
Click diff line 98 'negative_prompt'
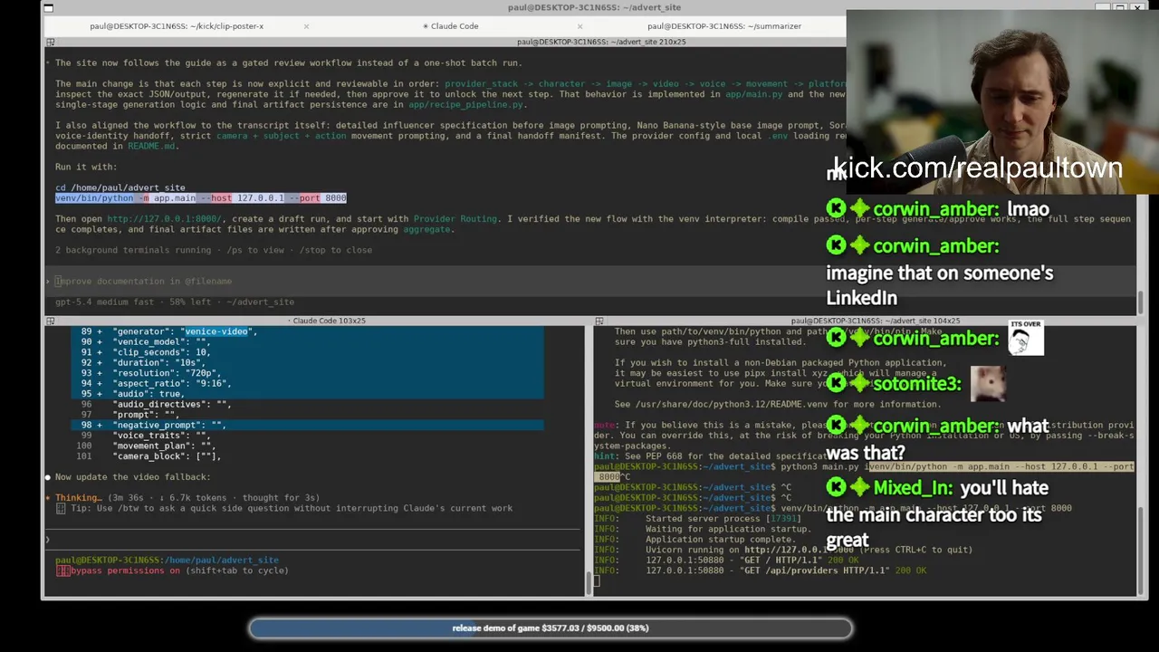click(308, 426)
